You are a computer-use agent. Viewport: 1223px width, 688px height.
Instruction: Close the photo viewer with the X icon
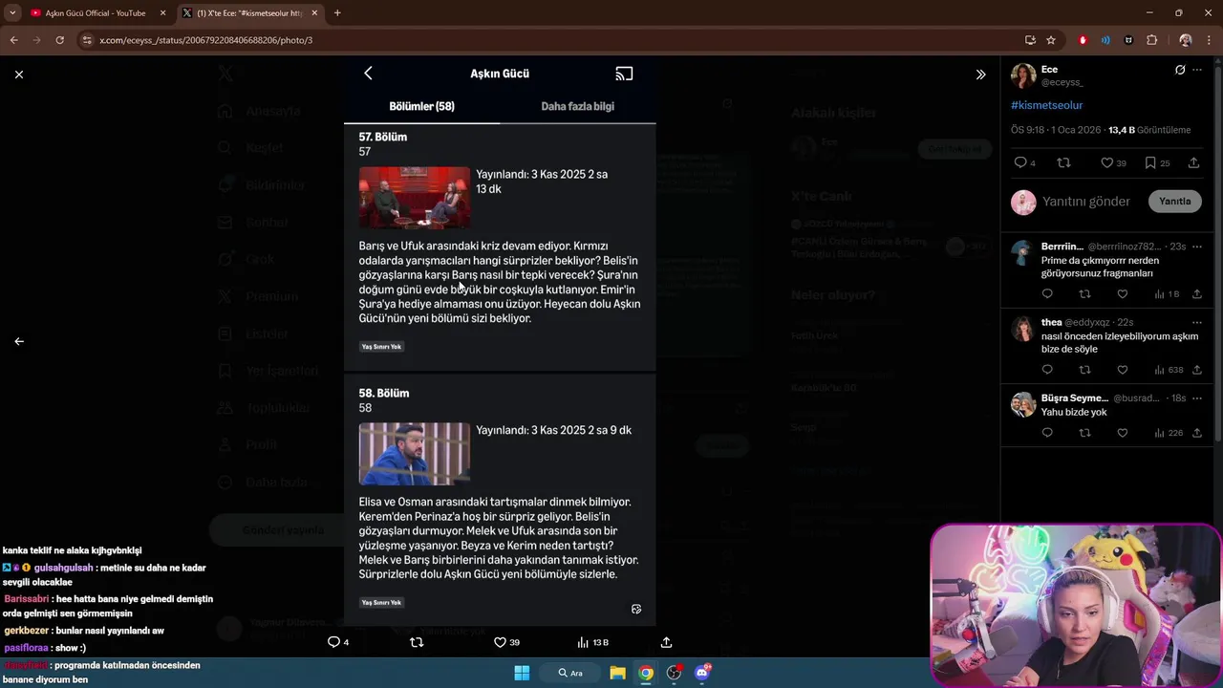(x=19, y=74)
